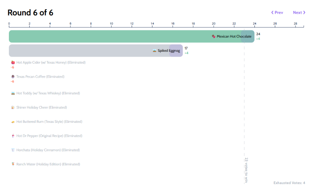Select the gray Spiked Eggnog bar

click(96, 51)
